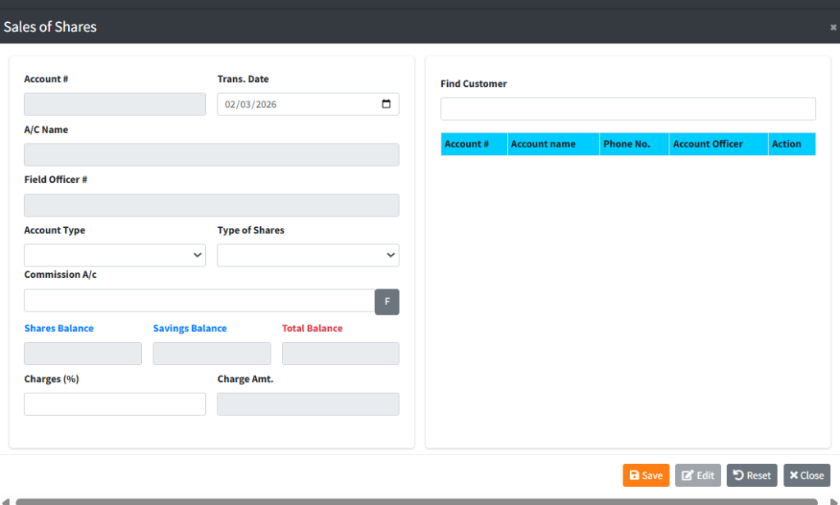Close the Sales of Shares dialog with X
This screenshot has width=840, height=505.
[833, 27]
